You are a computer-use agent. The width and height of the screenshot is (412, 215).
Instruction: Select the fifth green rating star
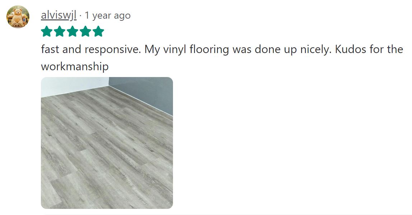pyautogui.click(x=98, y=32)
